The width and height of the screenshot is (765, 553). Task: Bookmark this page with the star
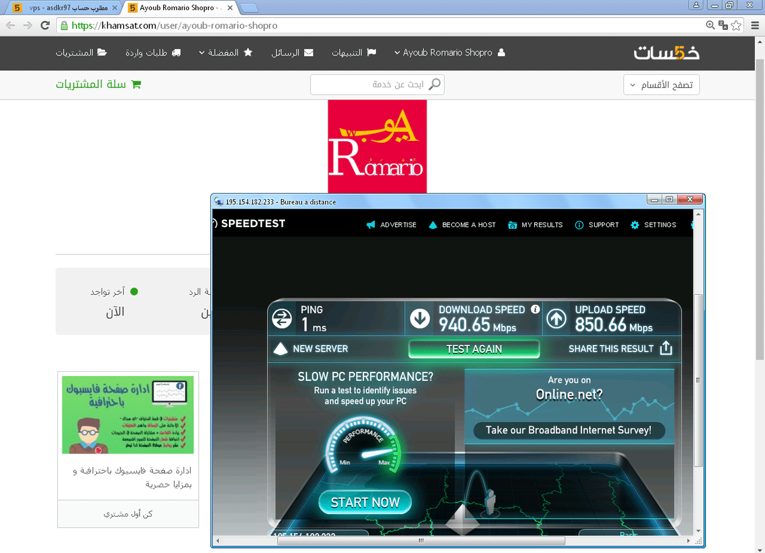pos(736,26)
